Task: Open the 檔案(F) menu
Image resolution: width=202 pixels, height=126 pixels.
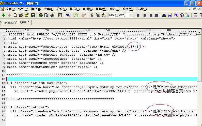Action: click(x=10, y=9)
